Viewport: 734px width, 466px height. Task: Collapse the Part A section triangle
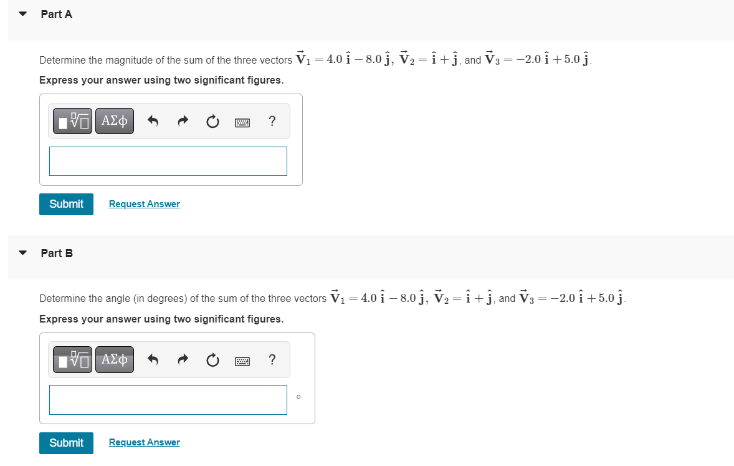22,13
